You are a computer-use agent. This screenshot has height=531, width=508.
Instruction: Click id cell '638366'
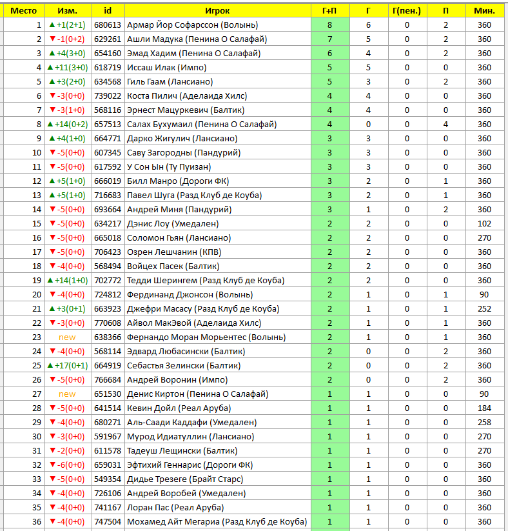point(108,337)
